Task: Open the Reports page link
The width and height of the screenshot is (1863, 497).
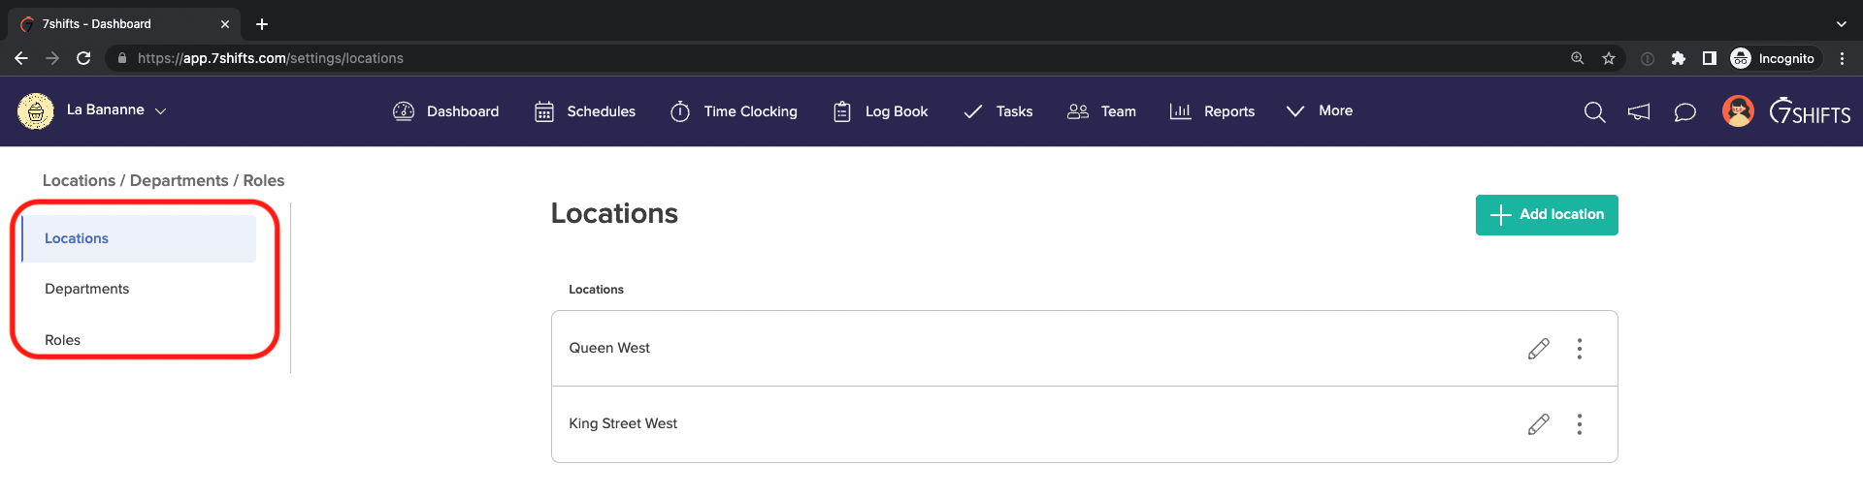Action: coord(1213,111)
